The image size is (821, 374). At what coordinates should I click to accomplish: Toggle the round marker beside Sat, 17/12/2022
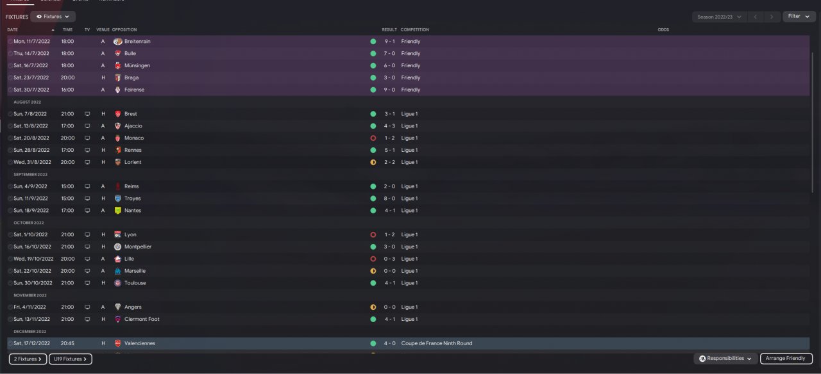click(10, 343)
